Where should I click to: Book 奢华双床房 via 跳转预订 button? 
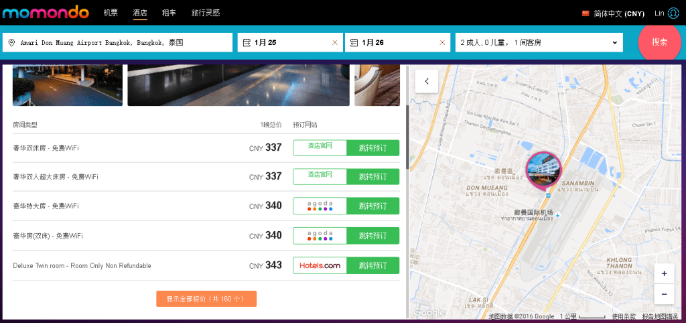pos(372,148)
